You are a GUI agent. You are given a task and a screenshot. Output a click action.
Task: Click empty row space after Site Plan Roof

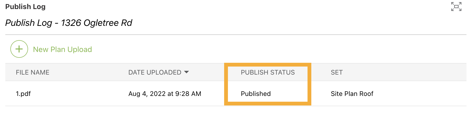click(x=419, y=94)
